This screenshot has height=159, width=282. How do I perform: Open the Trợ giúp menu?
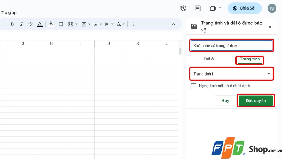pyautogui.click(x=8, y=13)
